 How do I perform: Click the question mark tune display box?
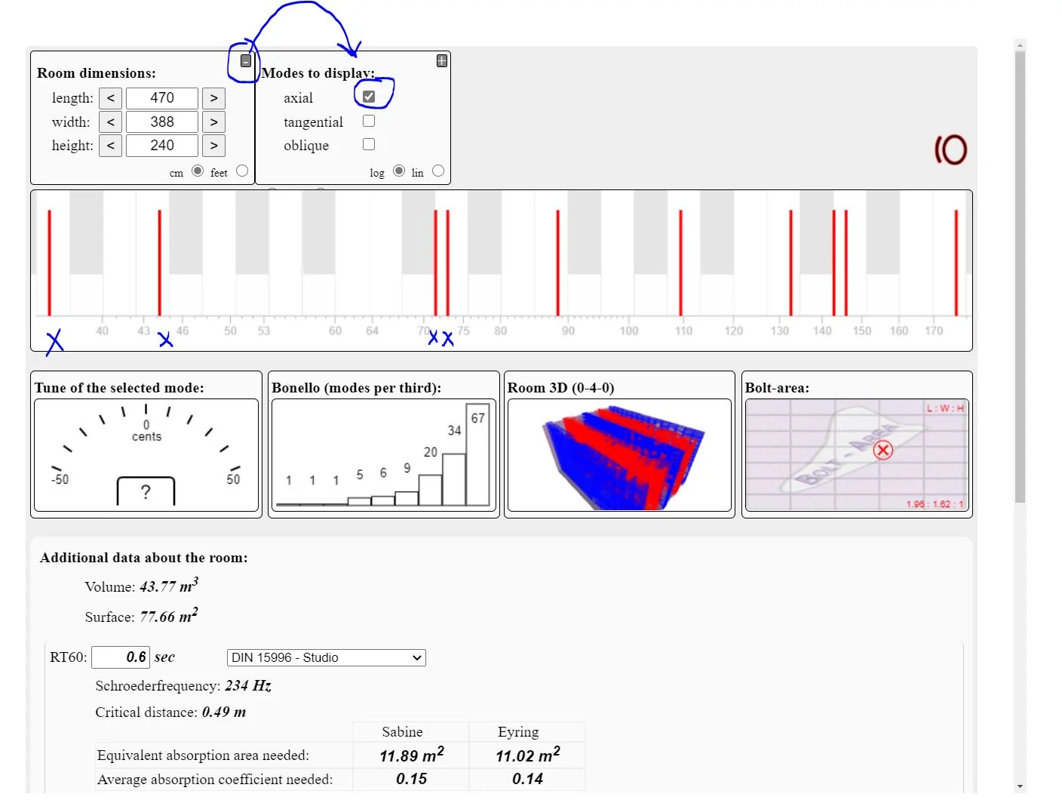coord(146,491)
